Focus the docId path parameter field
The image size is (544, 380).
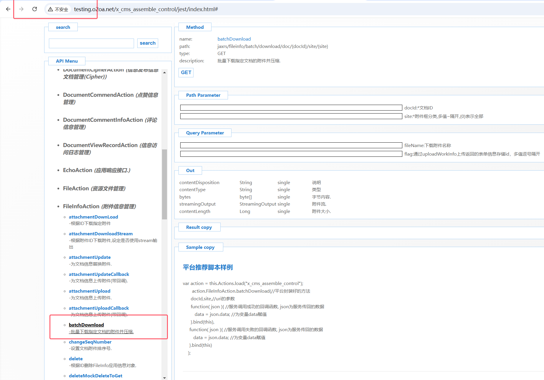point(291,108)
